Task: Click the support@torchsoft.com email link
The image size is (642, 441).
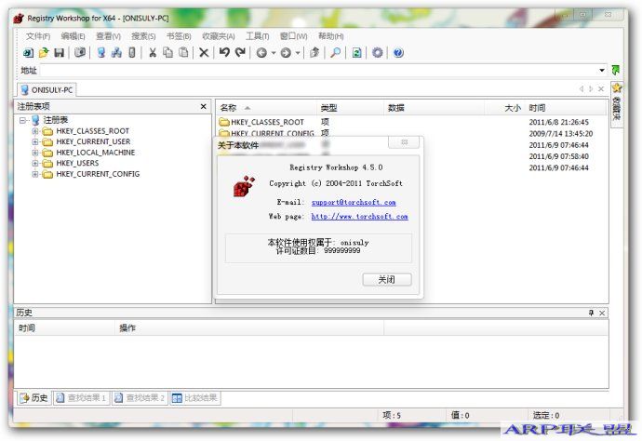Action: pos(354,202)
